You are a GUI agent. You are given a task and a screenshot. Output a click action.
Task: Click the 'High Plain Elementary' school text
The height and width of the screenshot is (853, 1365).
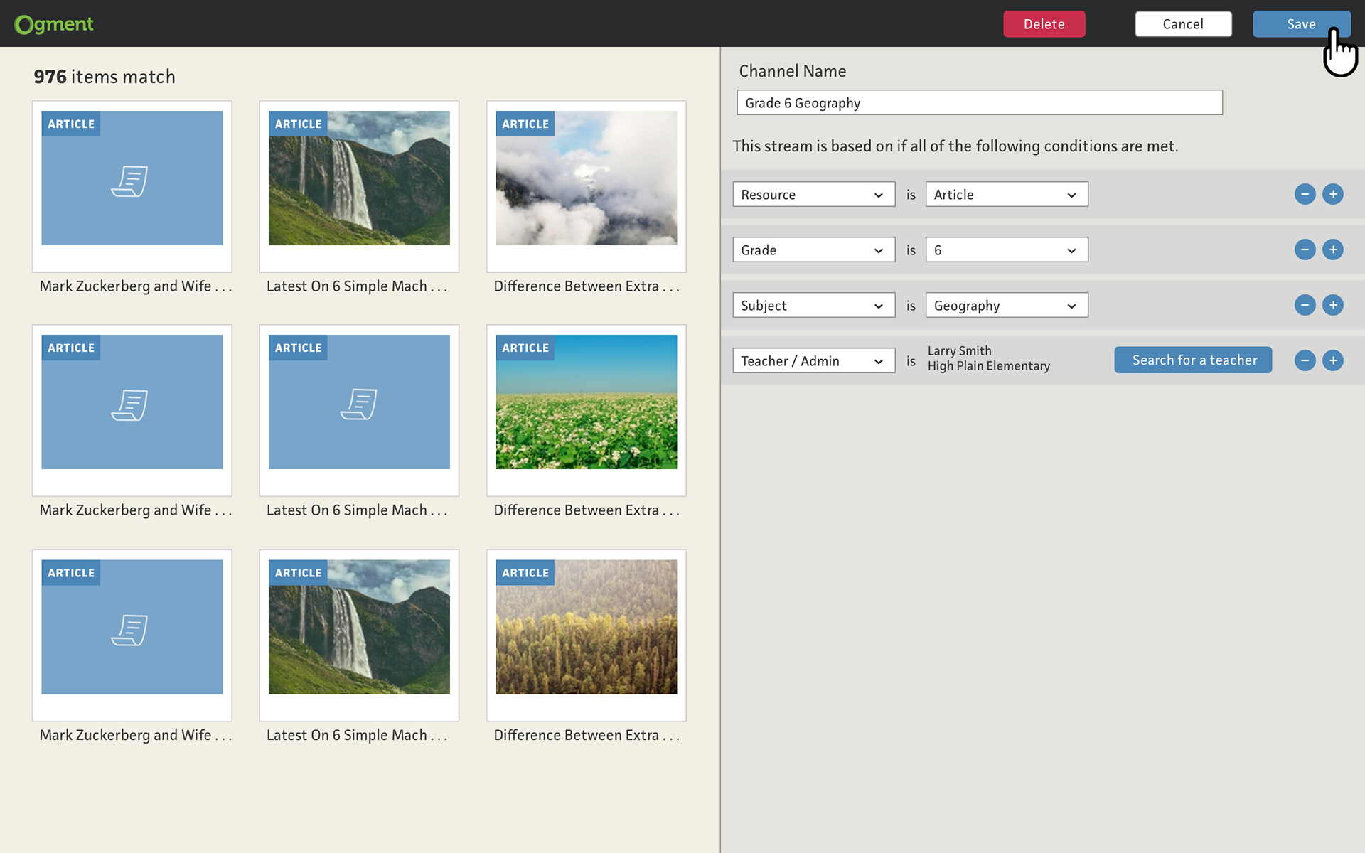pos(988,366)
